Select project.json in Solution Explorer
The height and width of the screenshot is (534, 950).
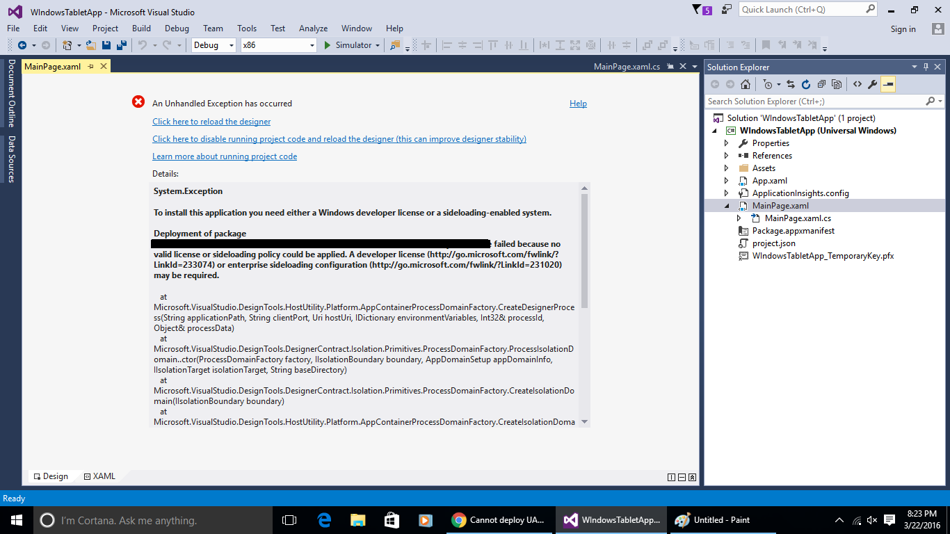click(773, 243)
